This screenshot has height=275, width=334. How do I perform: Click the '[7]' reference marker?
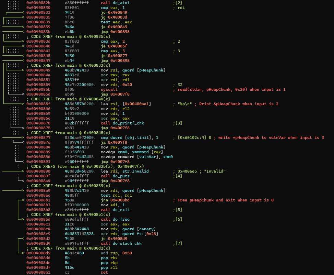click(177, 243)
